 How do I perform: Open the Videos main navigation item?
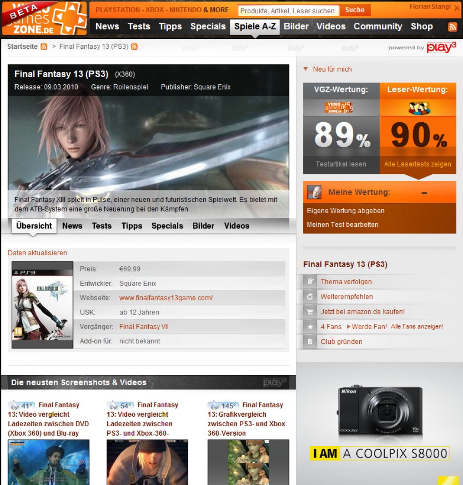(x=331, y=27)
